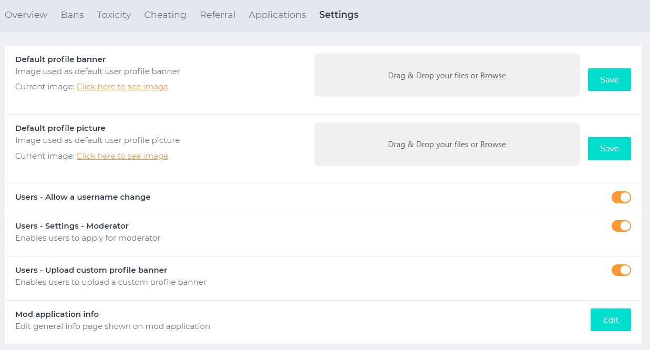Save the default profile picture
Image resolution: width=650 pixels, height=350 pixels.
[x=609, y=149]
